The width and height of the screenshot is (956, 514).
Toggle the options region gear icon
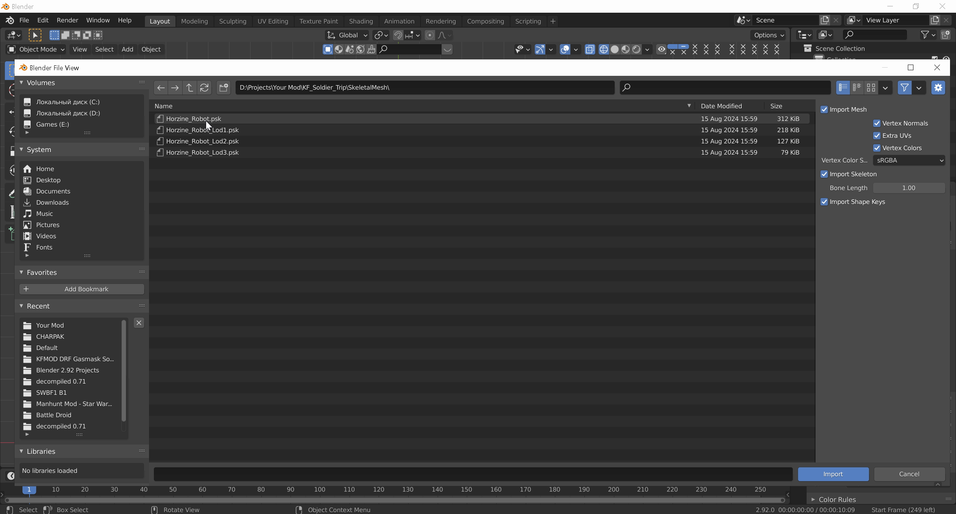pyautogui.click(x=938, y=88)
